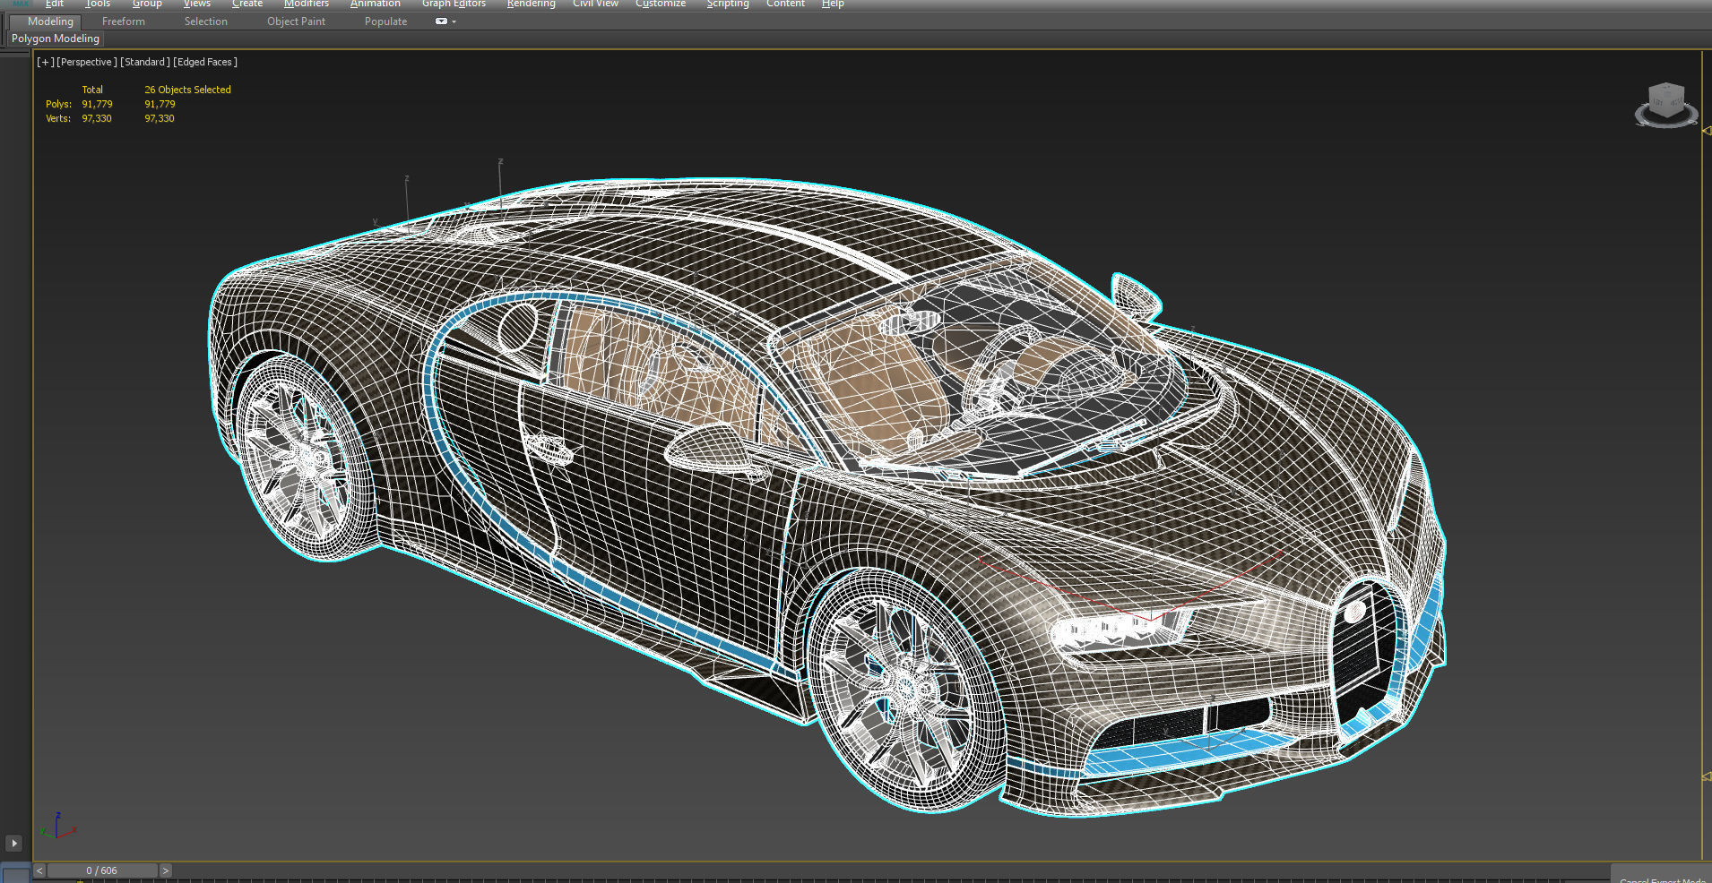Open the Civil View menu
The width and height of the screenshot is (1712, 883).
pos(595,4)
